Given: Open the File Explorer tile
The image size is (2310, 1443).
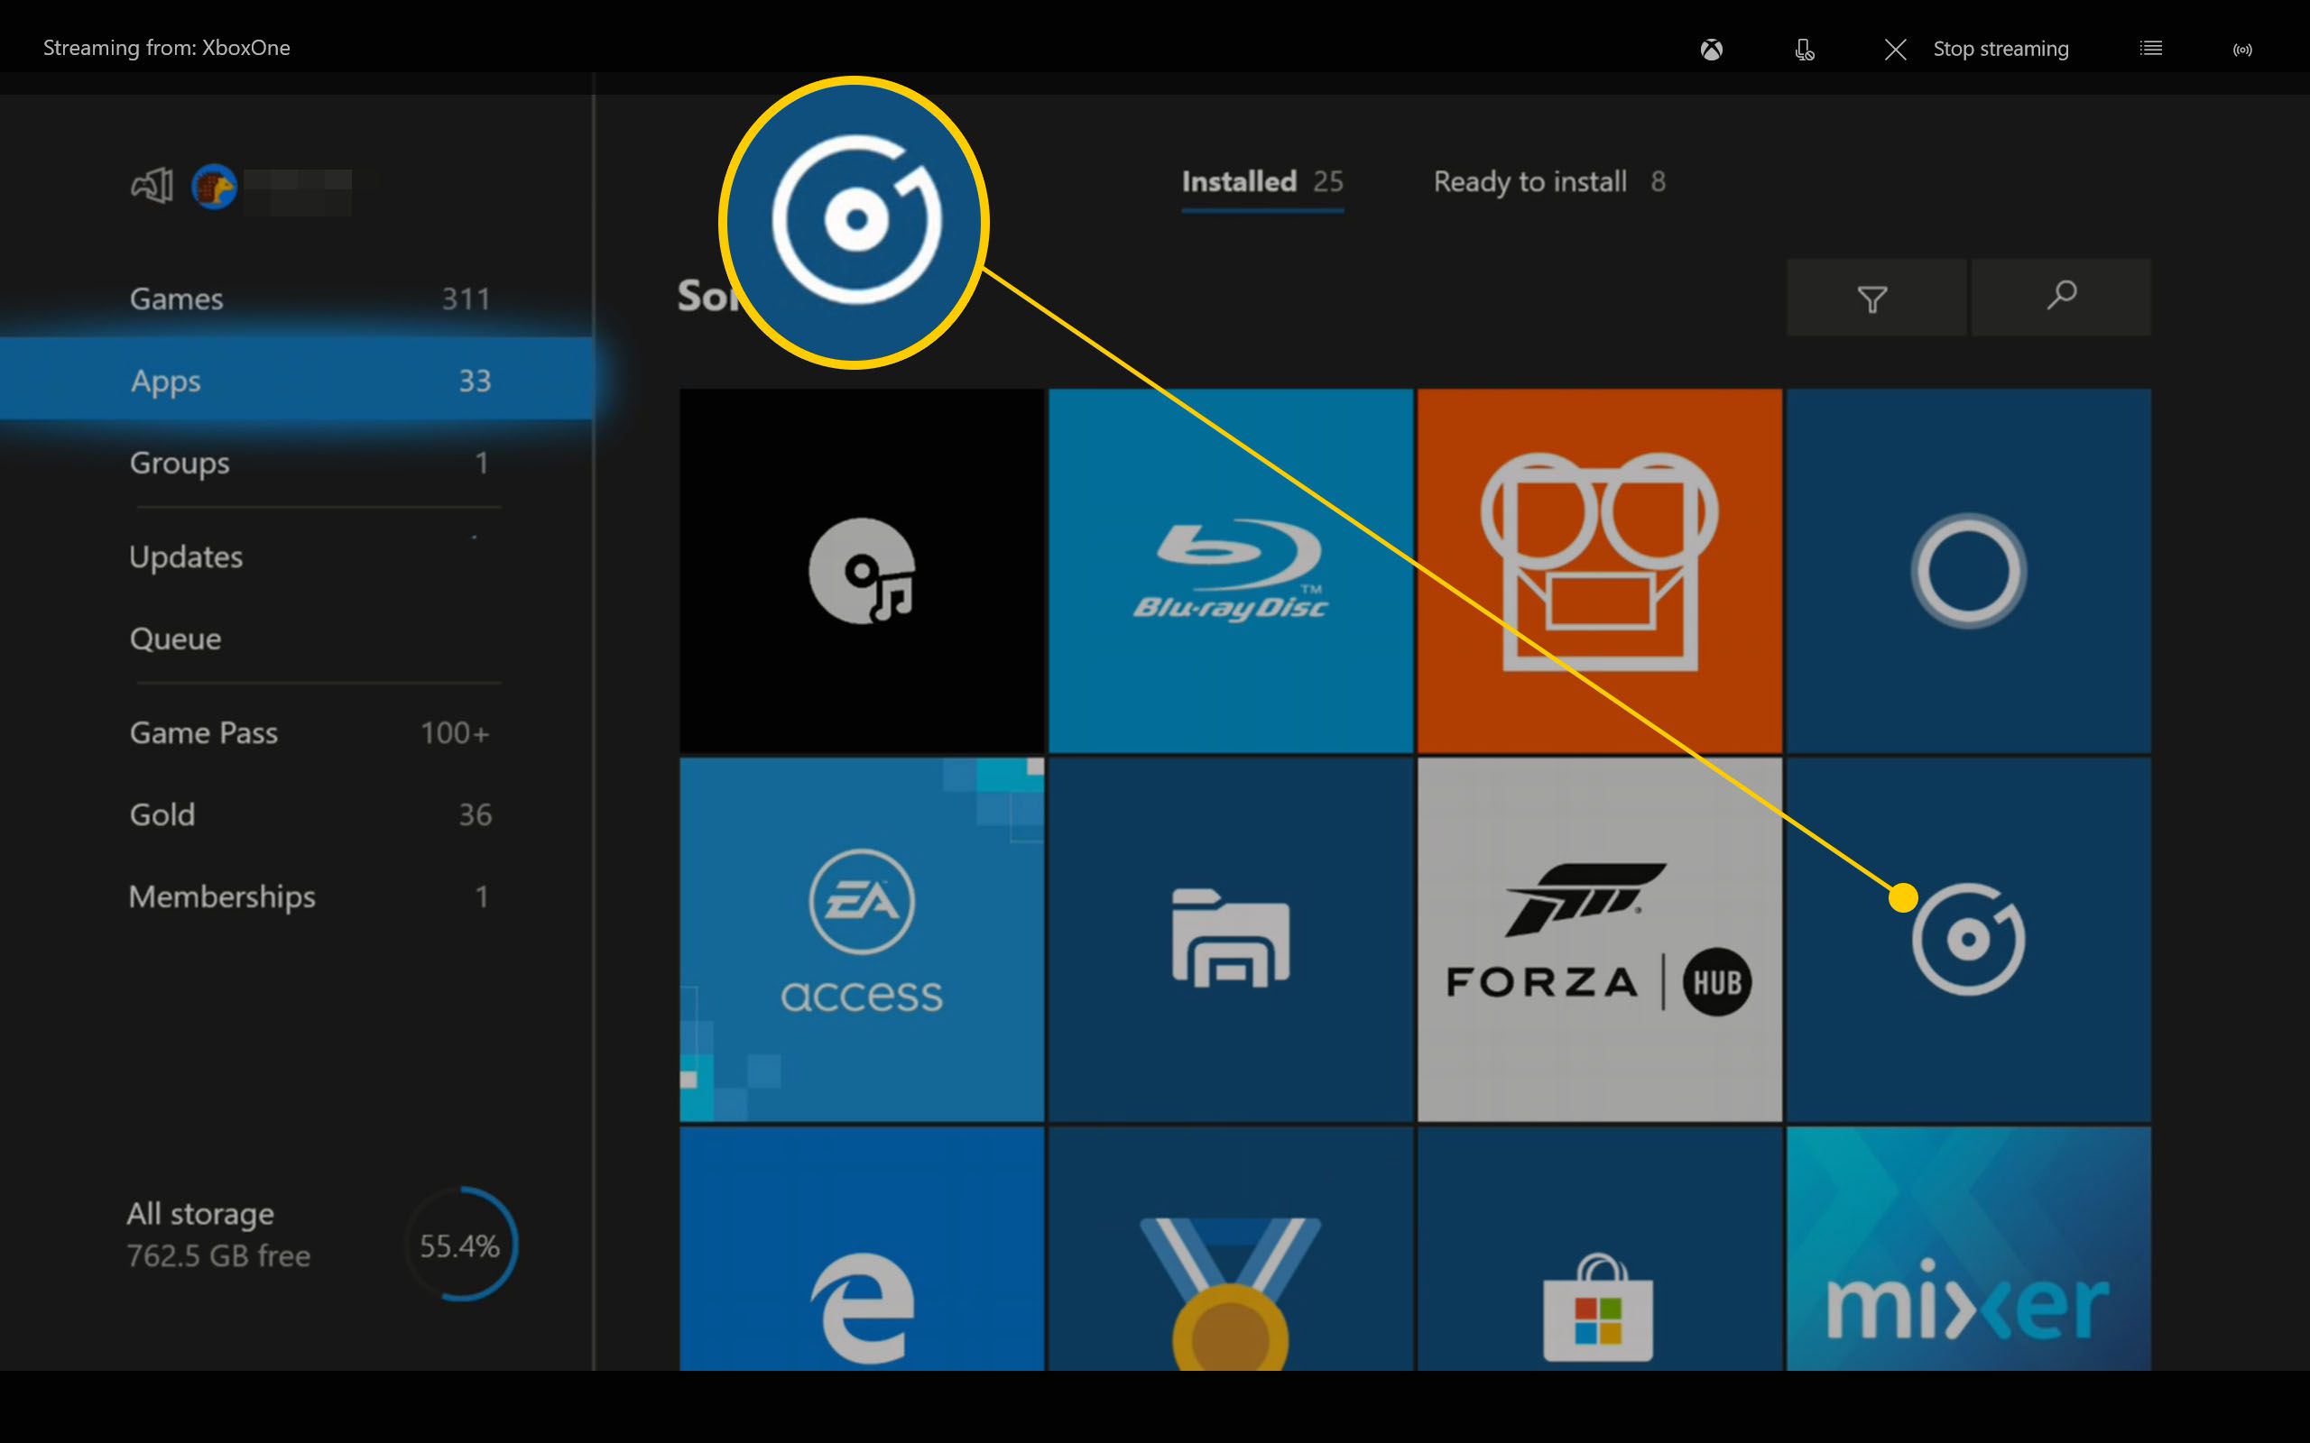Looking at the screenshot, I should click(1231, 939).
